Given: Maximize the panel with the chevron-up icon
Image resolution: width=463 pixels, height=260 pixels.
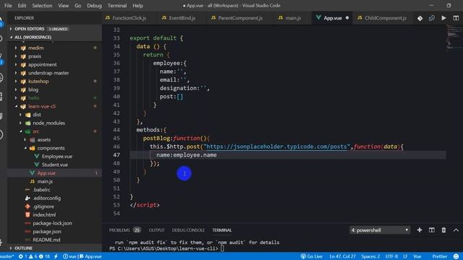Looking at the screenshot, I should click(x=456, y=230).
